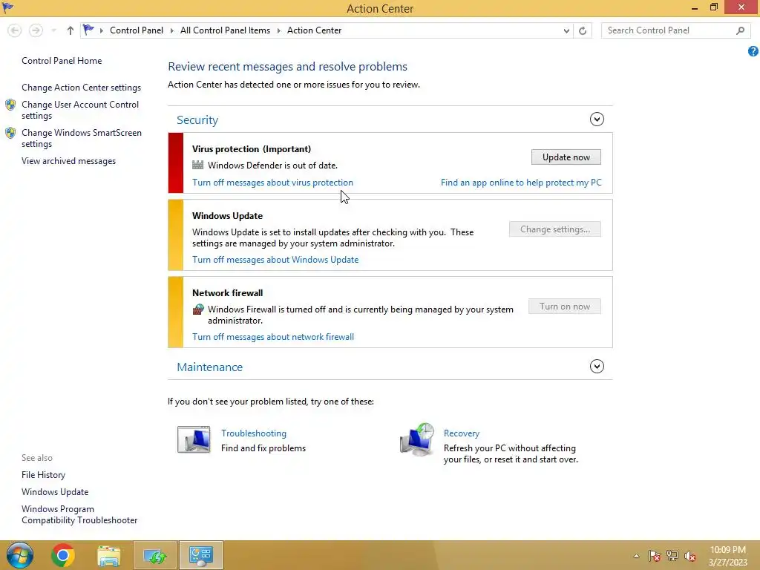Screen dimensions: 760x570
Task: Click the Forward navigation arrow
Action: 36,30
